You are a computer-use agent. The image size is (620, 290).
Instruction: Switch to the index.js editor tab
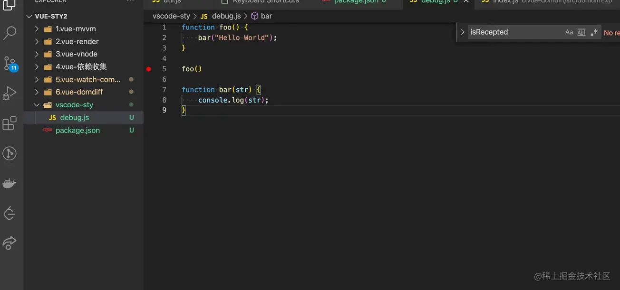point(504,1)
